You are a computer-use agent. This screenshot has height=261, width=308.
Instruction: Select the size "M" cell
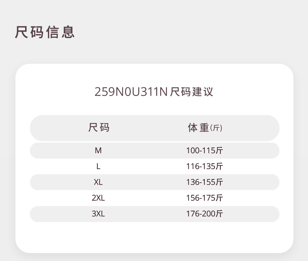point(98,151)
